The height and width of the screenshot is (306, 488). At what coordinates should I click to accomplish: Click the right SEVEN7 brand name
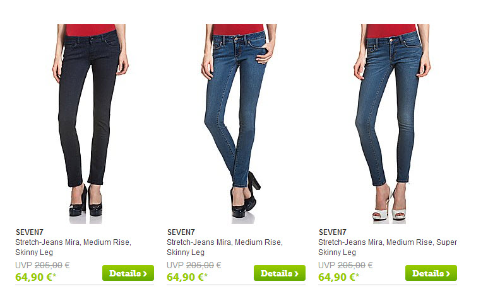pos(333,232)
